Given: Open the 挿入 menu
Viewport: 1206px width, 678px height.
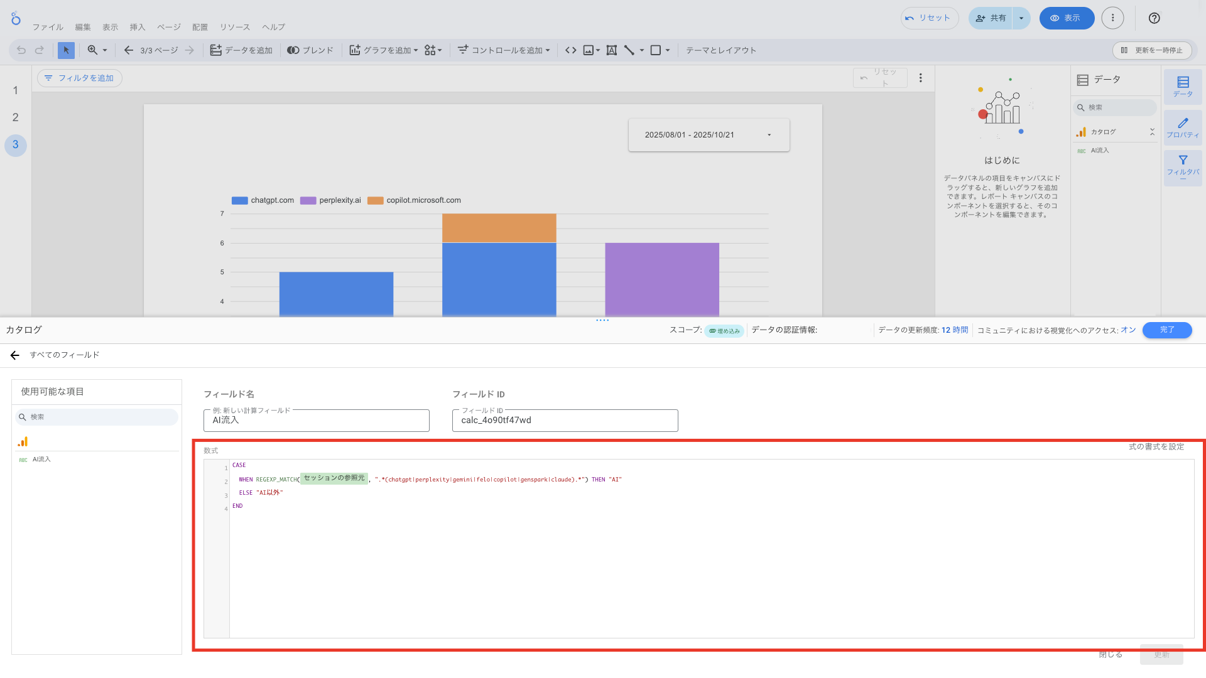Looking at the screenshot, I should tap(137, 27).
